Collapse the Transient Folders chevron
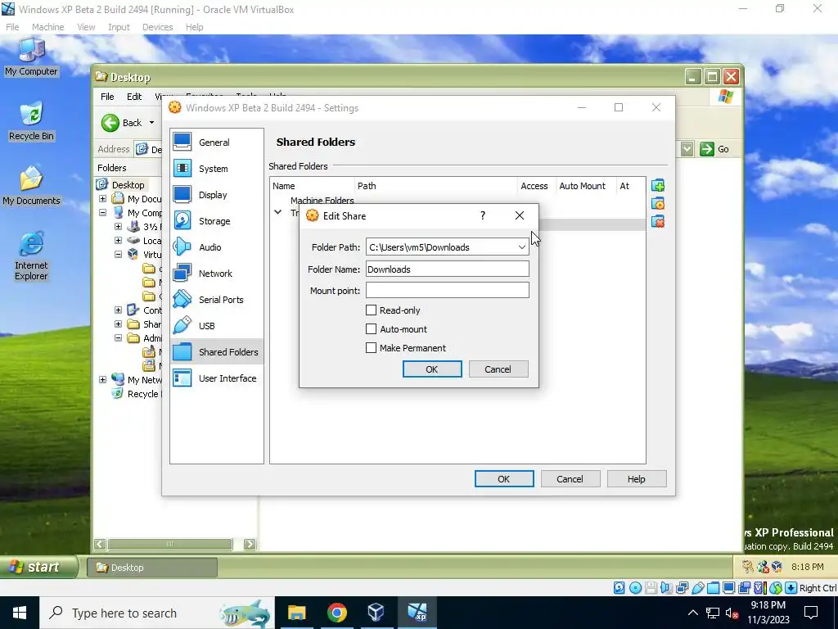The width and height of the screenshot is (838, 629). [x=278, y=212]
